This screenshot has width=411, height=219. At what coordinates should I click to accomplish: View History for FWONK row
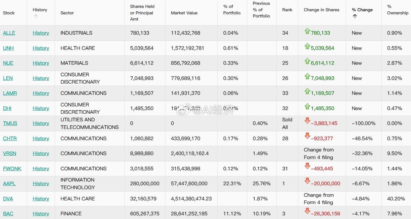(41, 169)
